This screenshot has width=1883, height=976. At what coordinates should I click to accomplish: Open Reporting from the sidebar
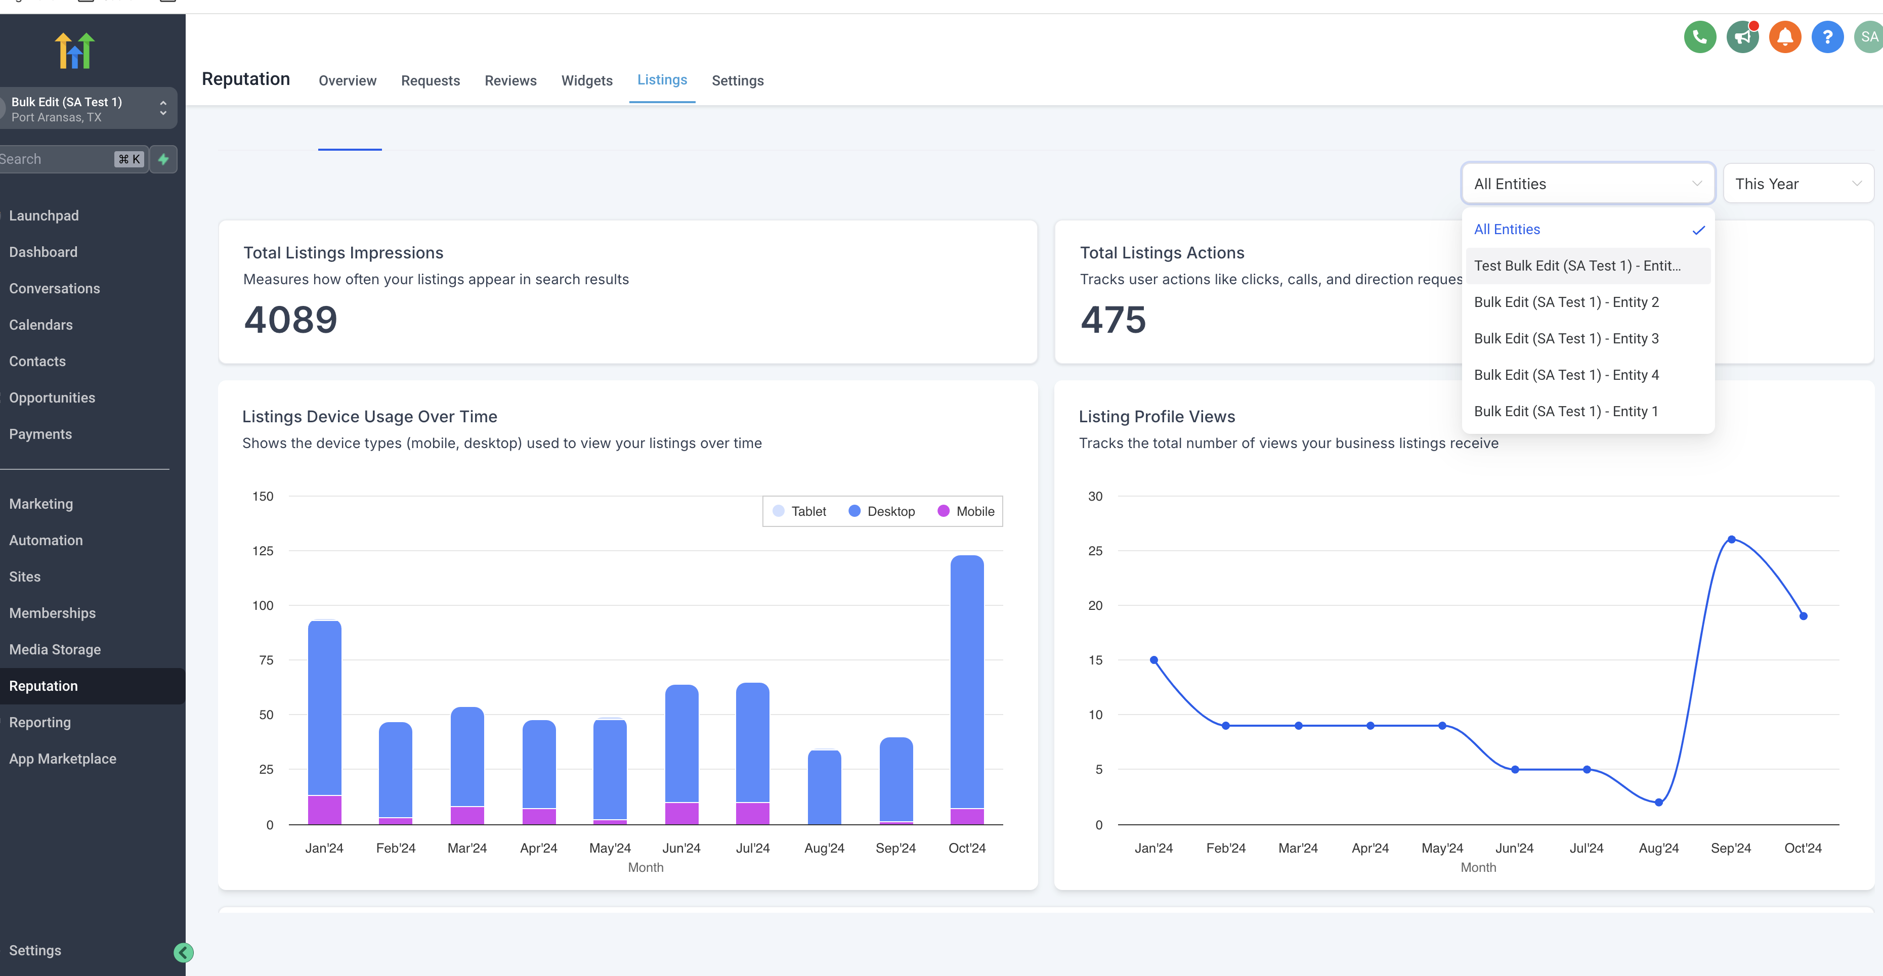point(39,723)
